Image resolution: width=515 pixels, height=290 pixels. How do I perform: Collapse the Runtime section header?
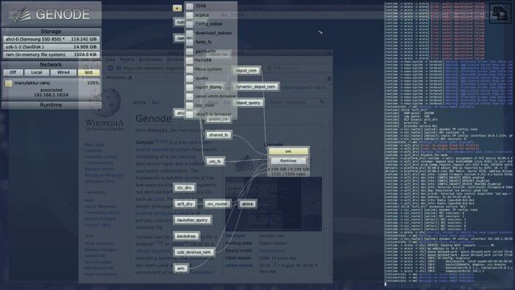click(51, 105)
